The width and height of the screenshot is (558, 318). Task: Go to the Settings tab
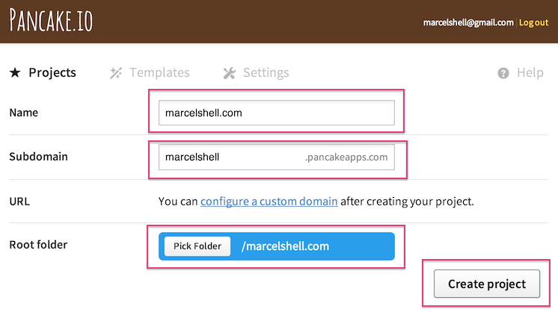click(x=266, y=72)
